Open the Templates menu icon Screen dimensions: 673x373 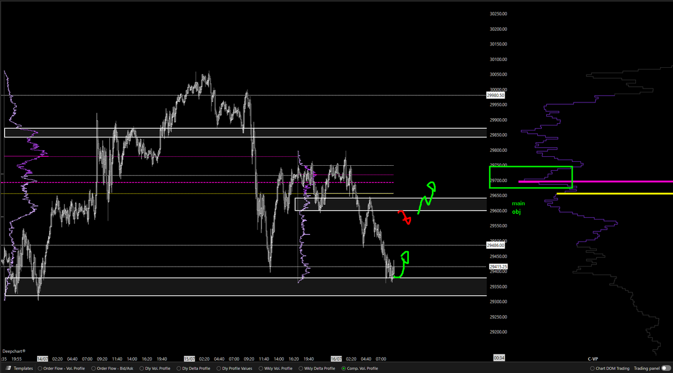9,369
